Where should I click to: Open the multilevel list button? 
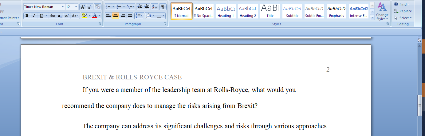(x=131, y=7)
